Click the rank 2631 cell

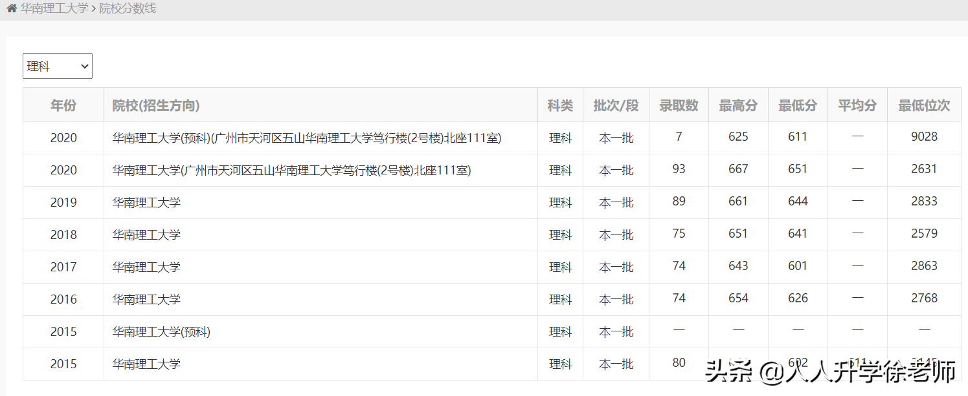924,170
